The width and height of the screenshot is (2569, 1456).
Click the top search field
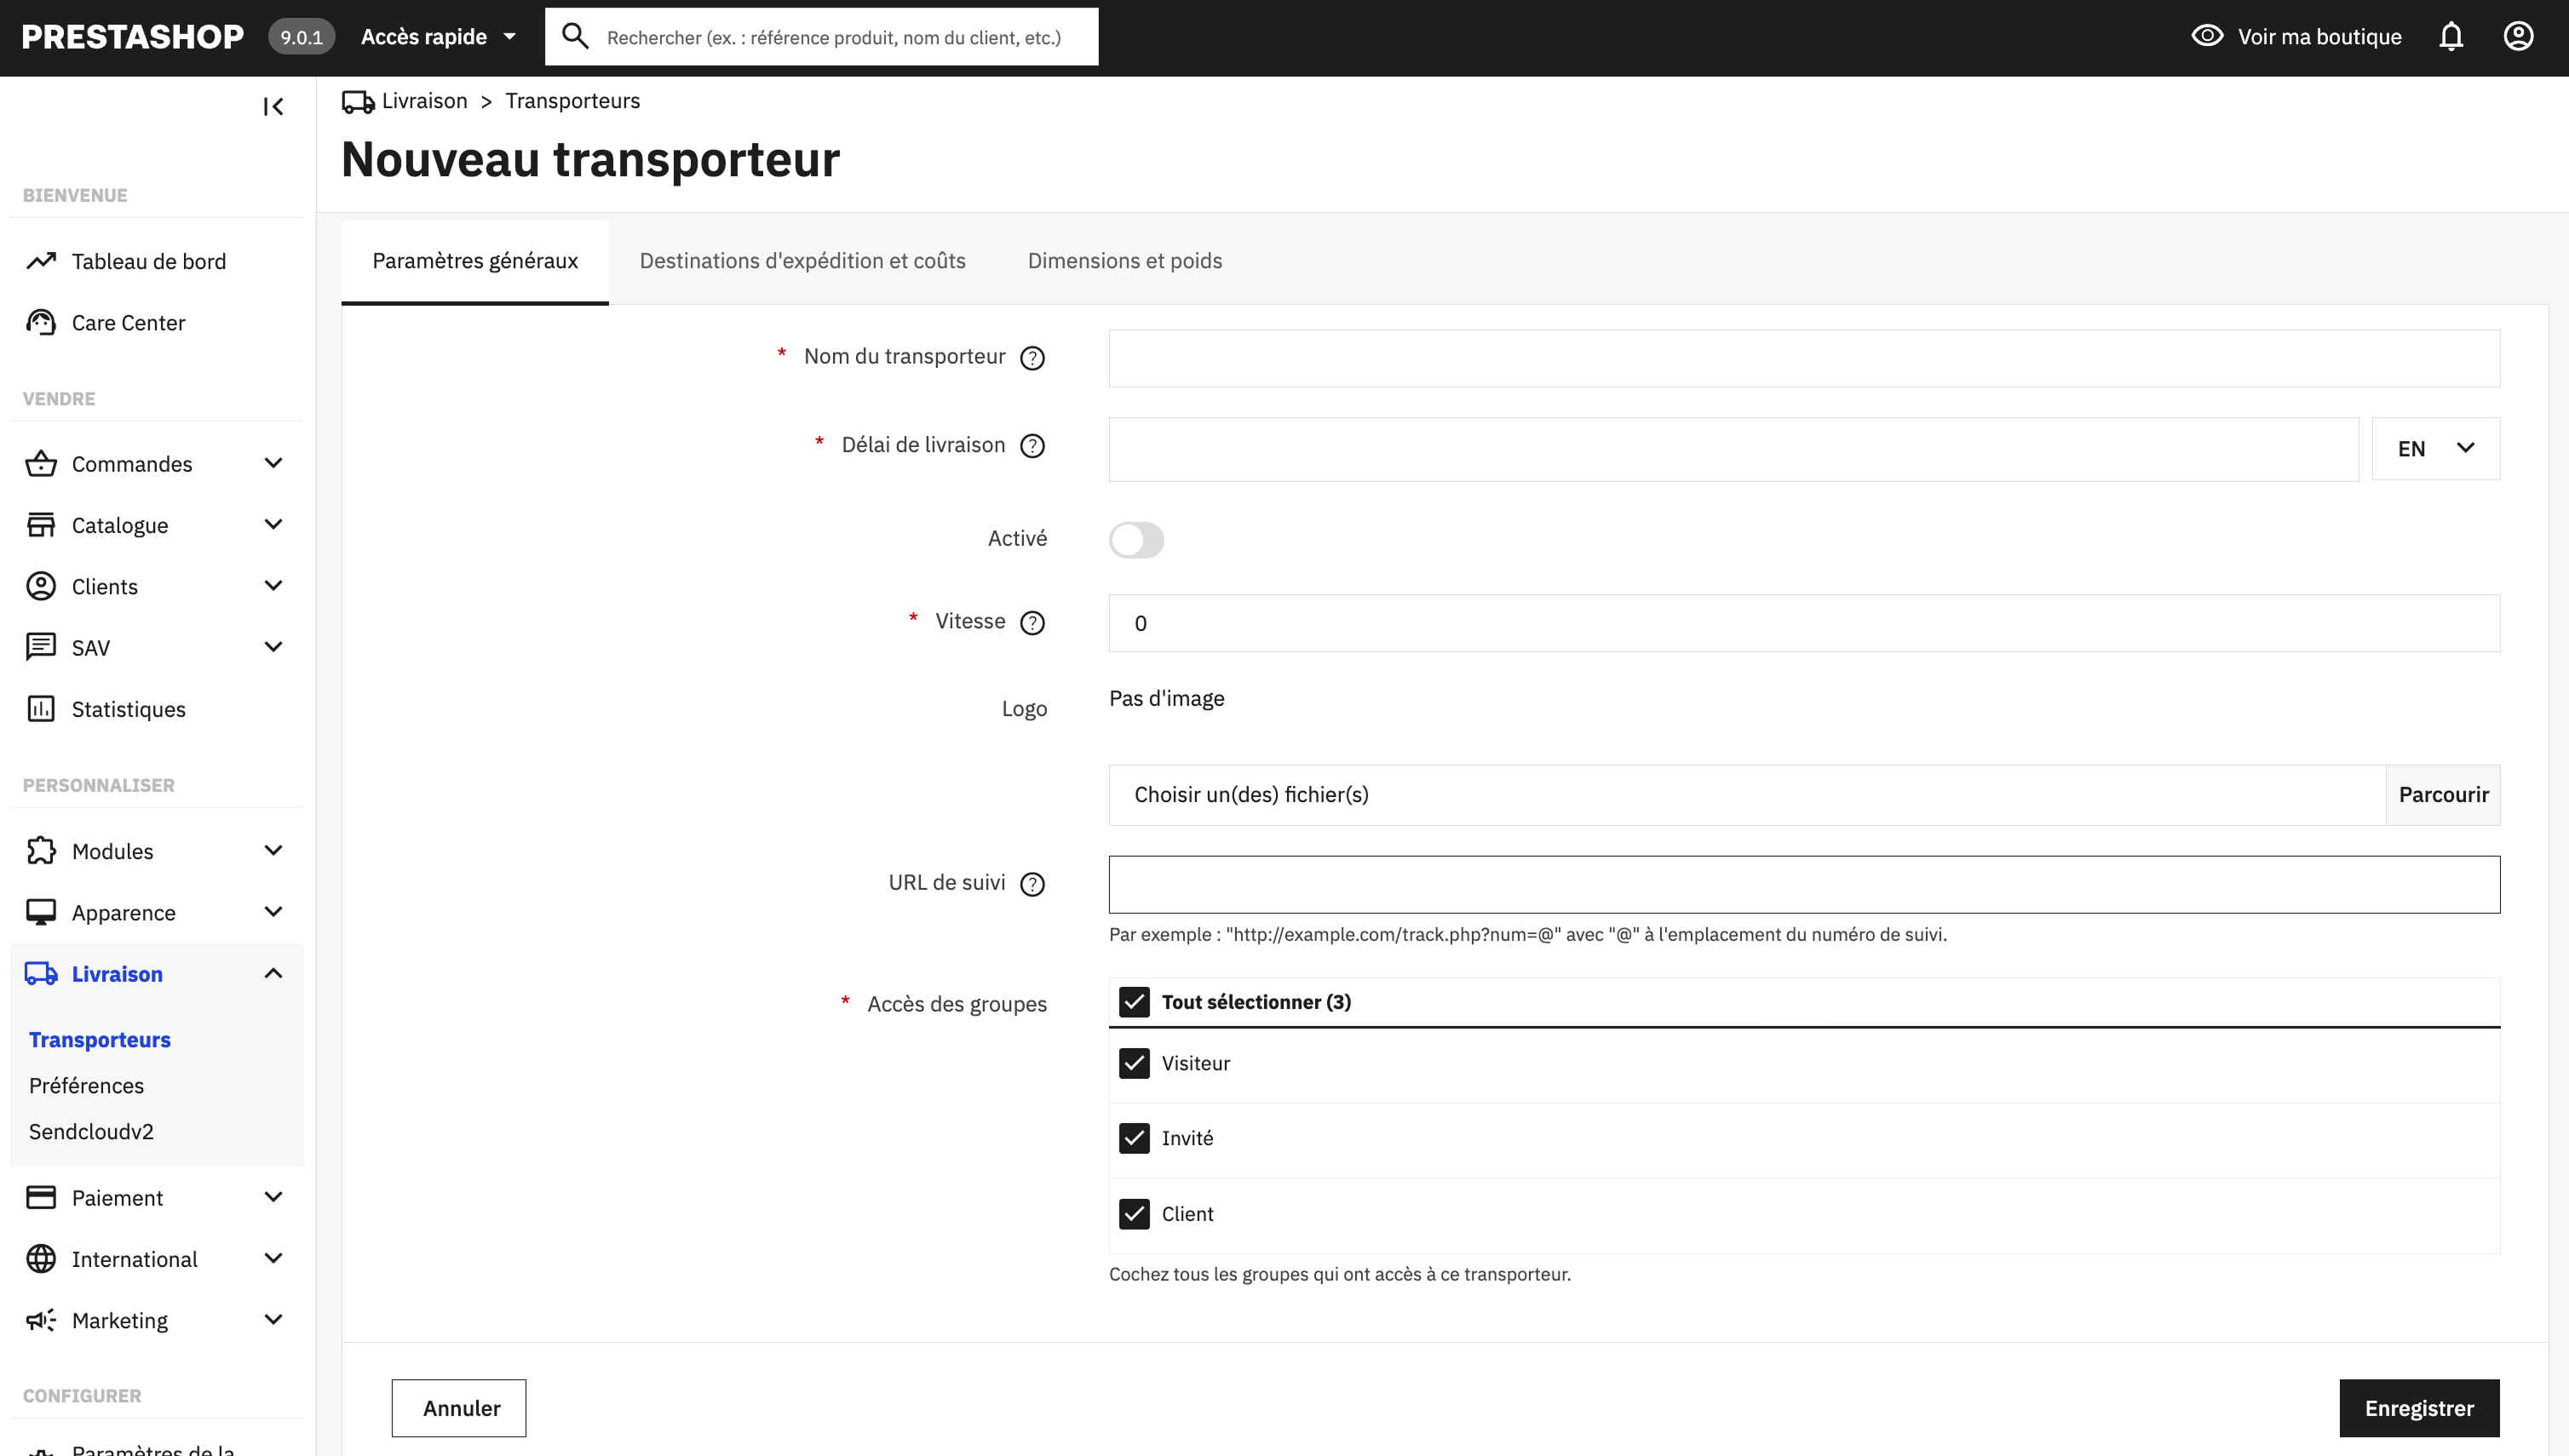tap(821, 37)
